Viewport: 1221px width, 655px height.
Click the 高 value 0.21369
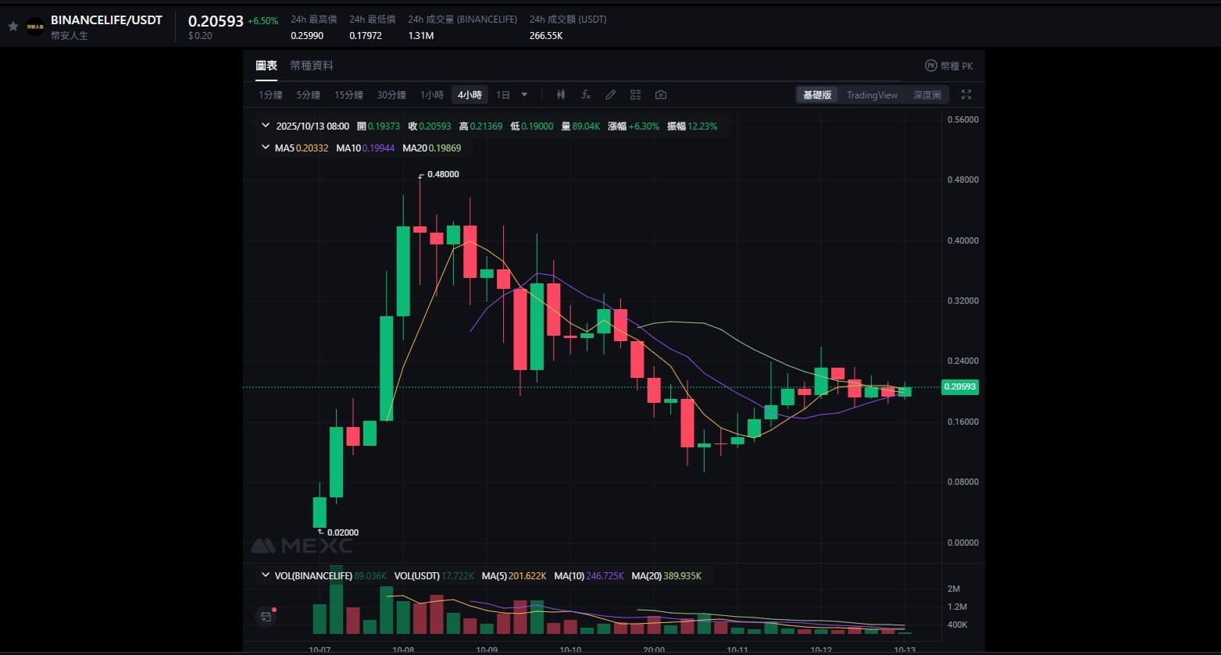coord(486,126)
